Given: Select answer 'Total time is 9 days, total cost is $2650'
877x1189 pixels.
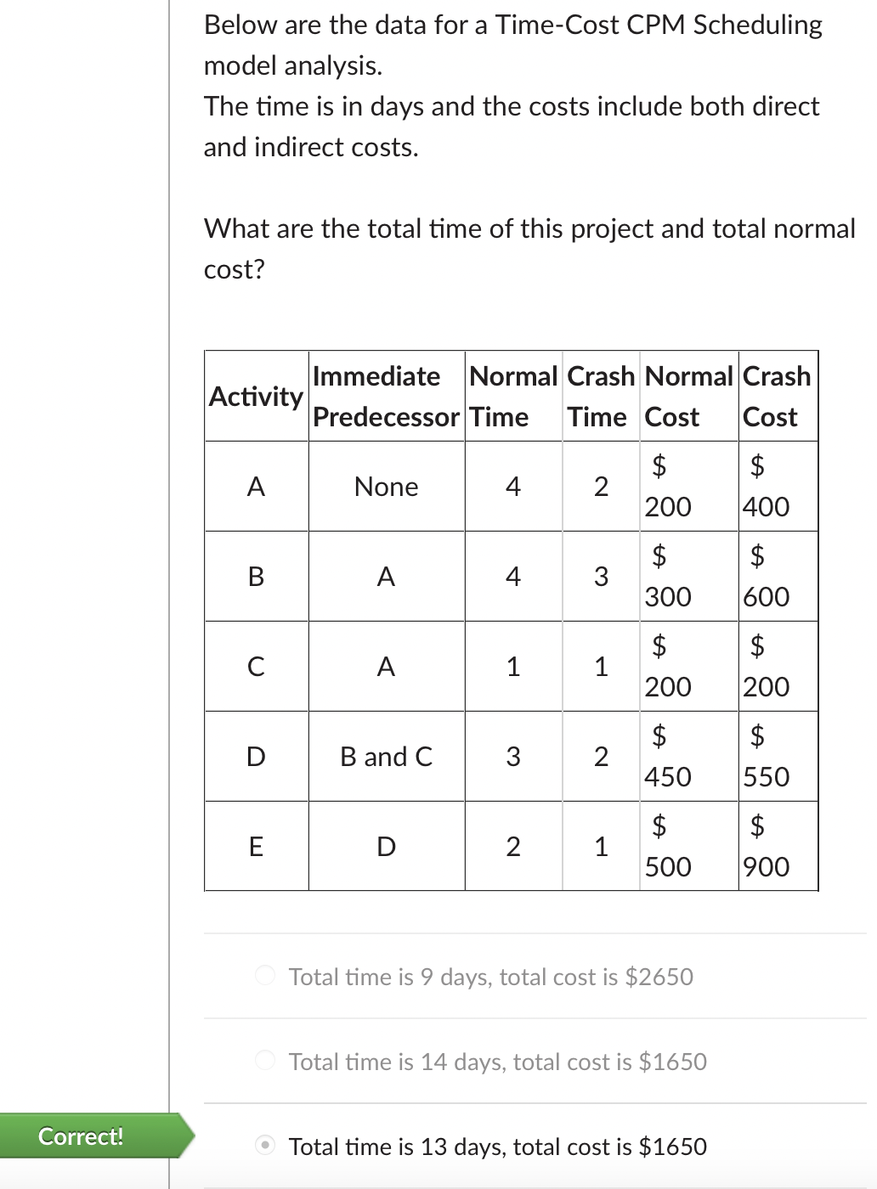Looking at the screenshot, I should click(263, 977).
